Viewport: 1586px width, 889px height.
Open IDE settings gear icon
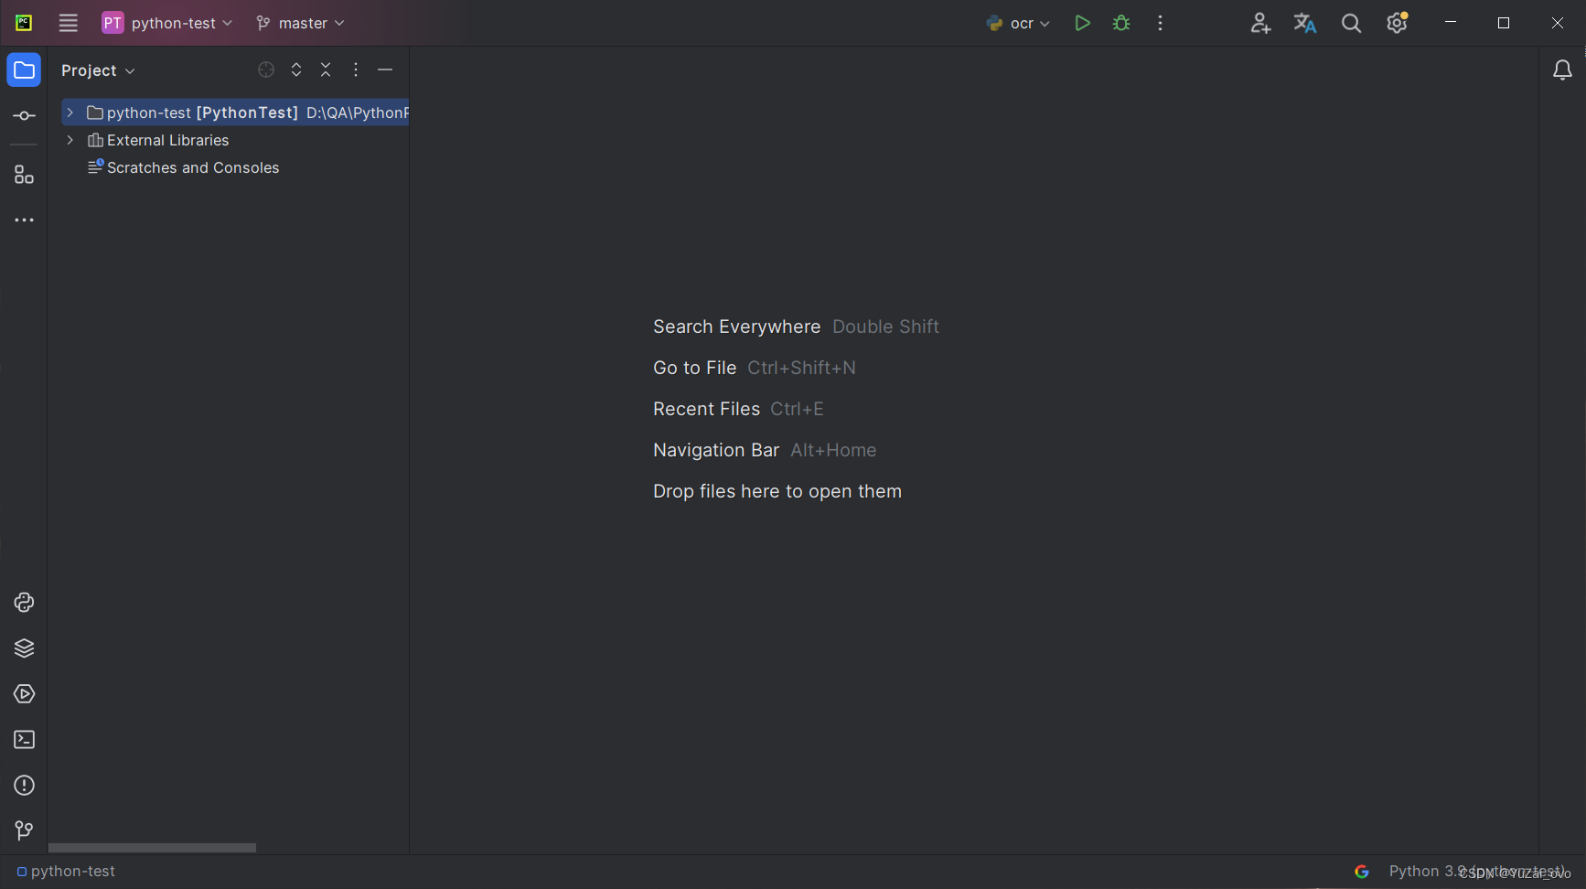click(1397, 23)
